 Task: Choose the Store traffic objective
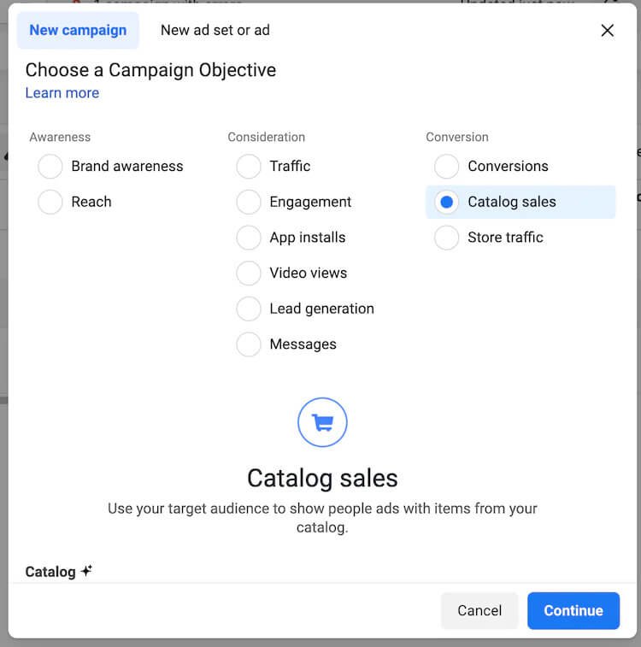click(447, 238)
